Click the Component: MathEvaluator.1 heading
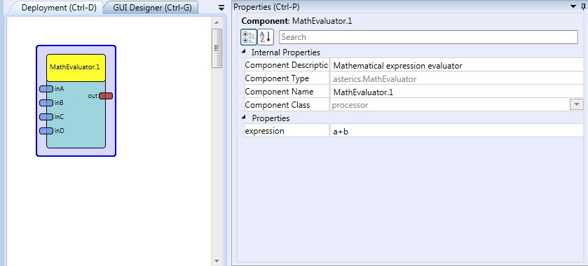Screen dimensions: 588x266 (x=296, y=20)
